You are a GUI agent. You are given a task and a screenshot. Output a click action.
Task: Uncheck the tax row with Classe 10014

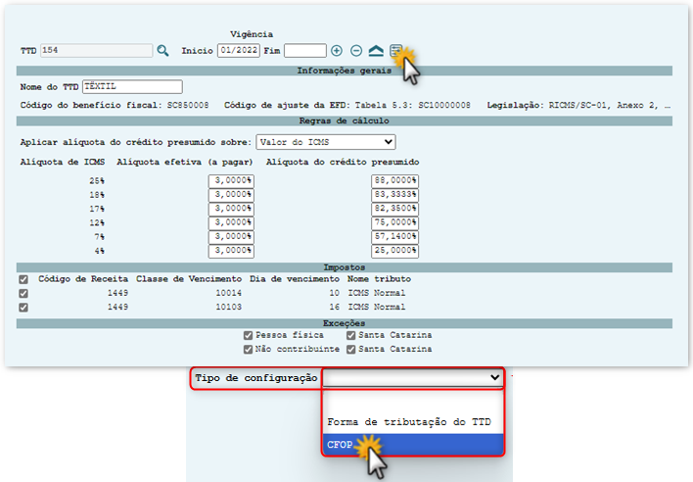[23, 293]
